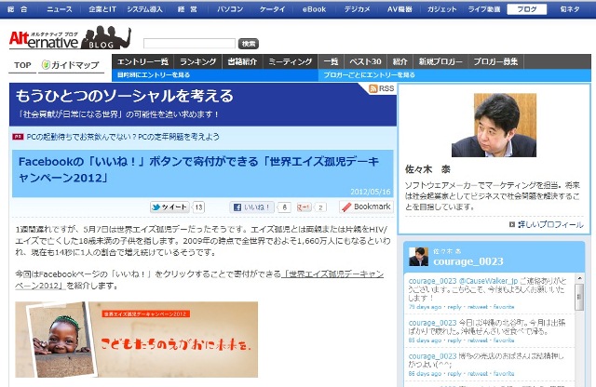Open the 世界エイズ孤児デーキャンペーン2012 link in the article
This screenshot has width=596, height=387.
click(321, 275)
